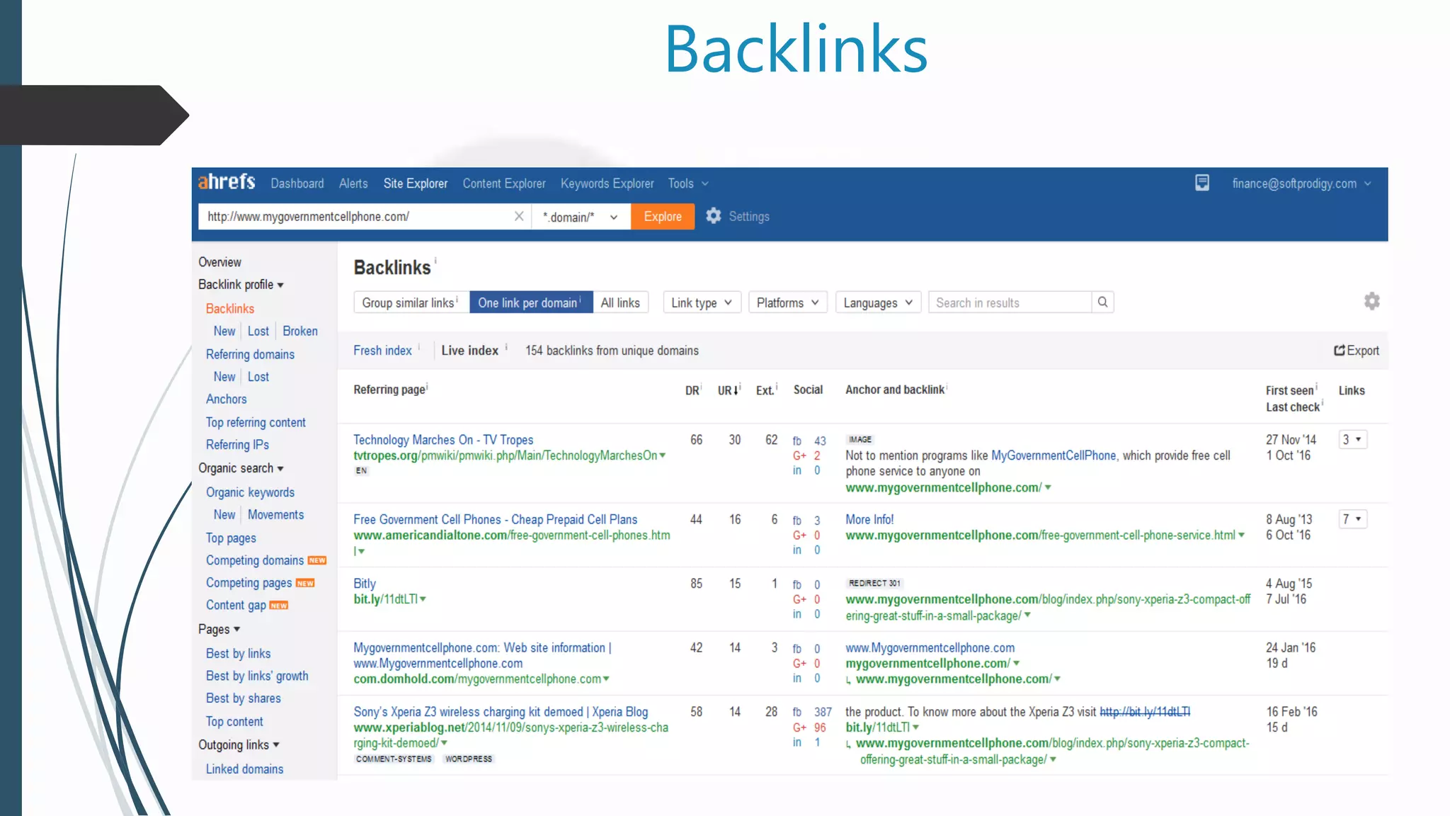
Task: Switch to Live index
Action: (470, 351)
